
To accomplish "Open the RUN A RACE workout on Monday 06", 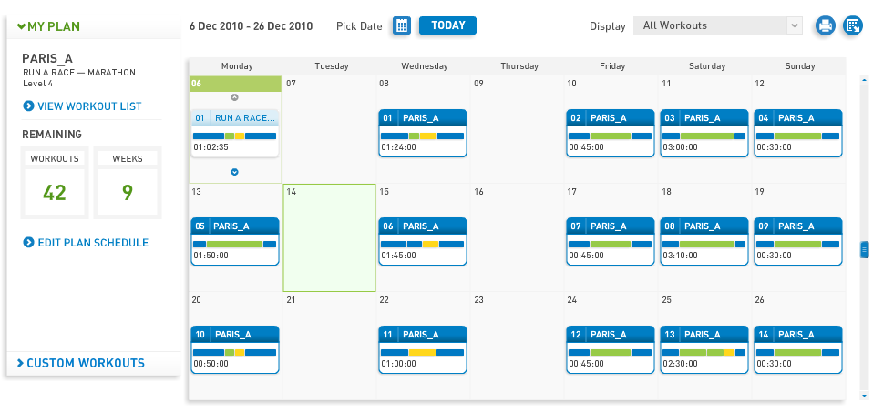I will 234,134.
